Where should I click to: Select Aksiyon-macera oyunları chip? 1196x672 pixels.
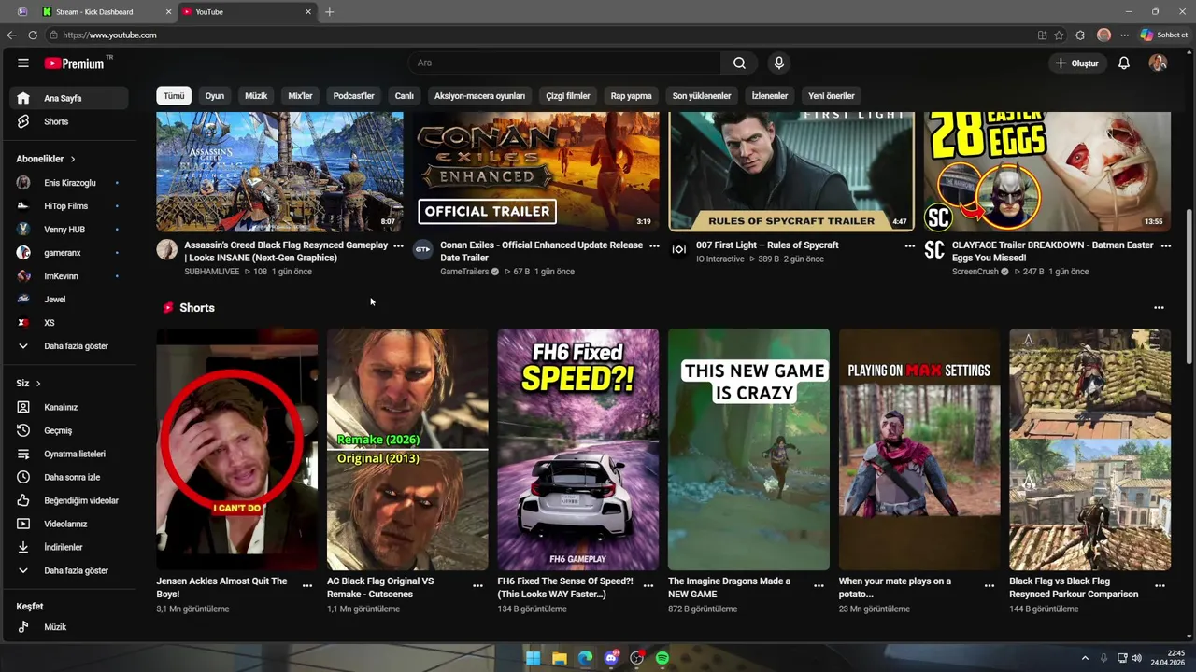[479, 96]
